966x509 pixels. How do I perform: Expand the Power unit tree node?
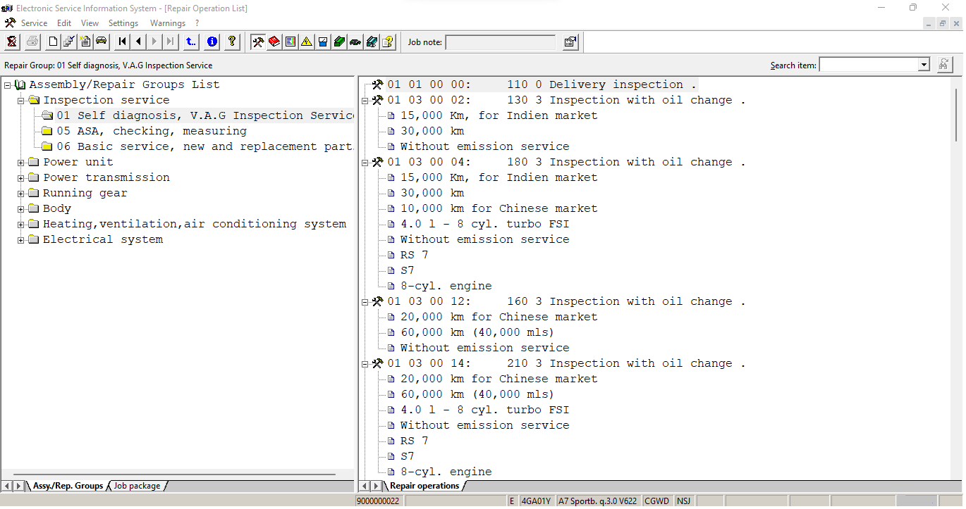pyautogui.click(x=21, y=161)
